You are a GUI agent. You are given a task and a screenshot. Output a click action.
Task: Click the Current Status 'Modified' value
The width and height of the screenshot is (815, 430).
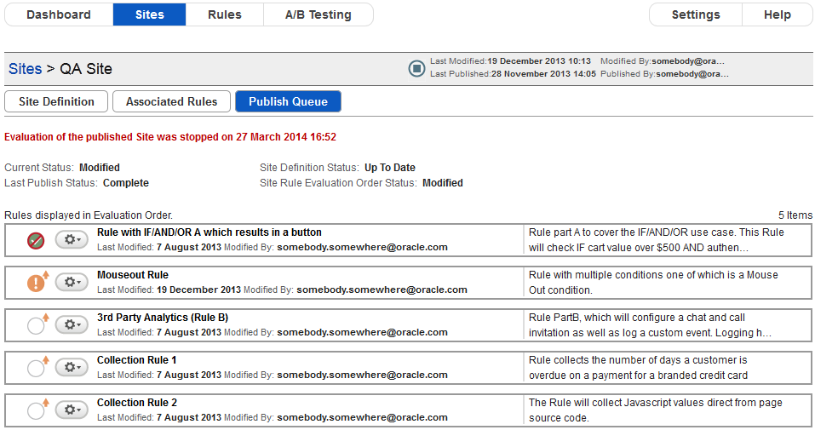100,168
